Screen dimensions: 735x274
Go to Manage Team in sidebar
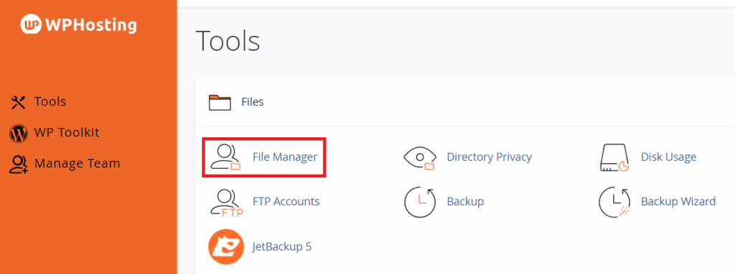click(x=78, y=163)
